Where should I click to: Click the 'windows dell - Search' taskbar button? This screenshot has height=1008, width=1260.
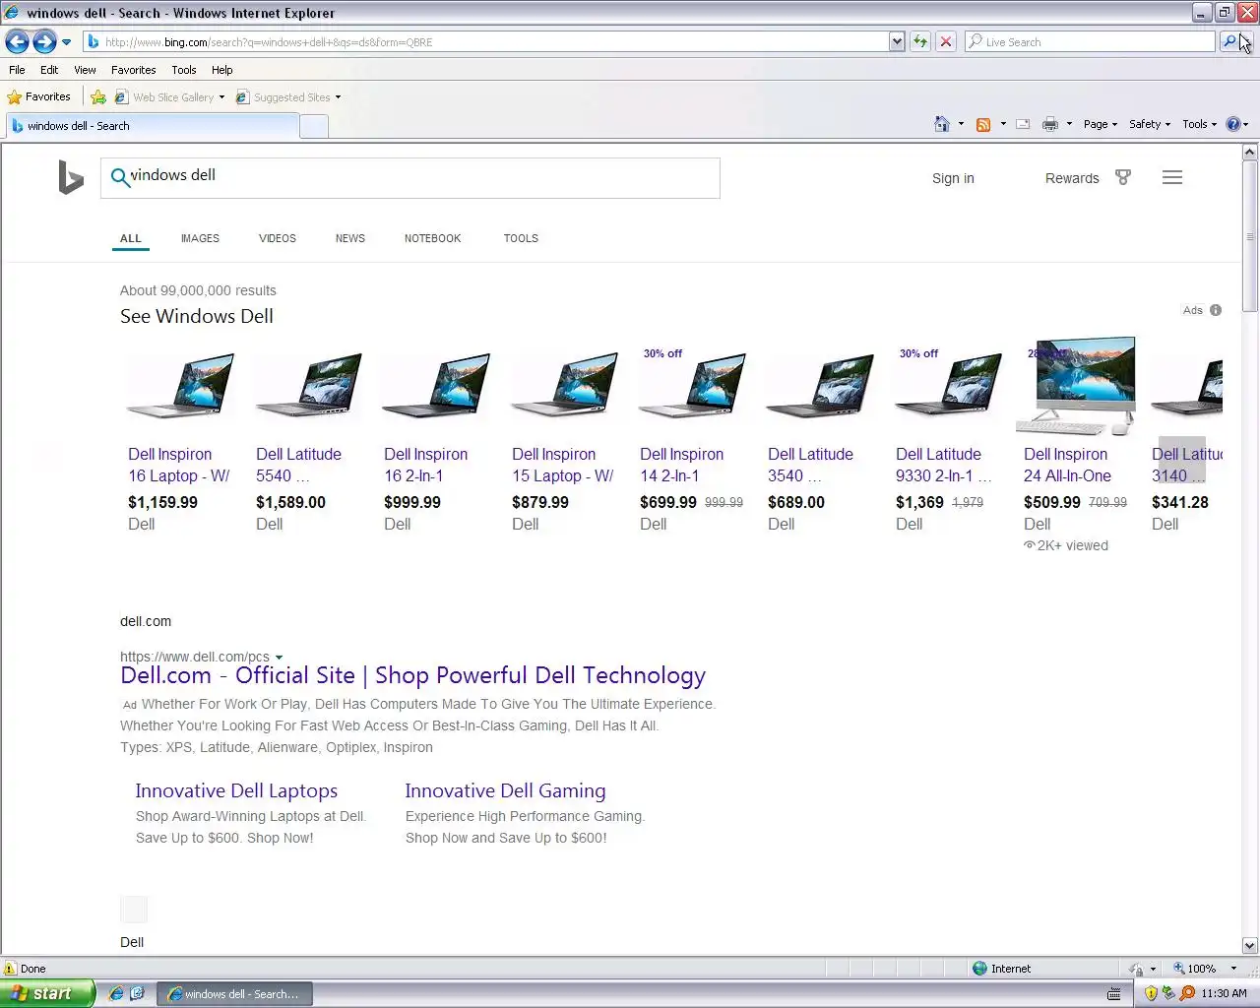(234, 994)
